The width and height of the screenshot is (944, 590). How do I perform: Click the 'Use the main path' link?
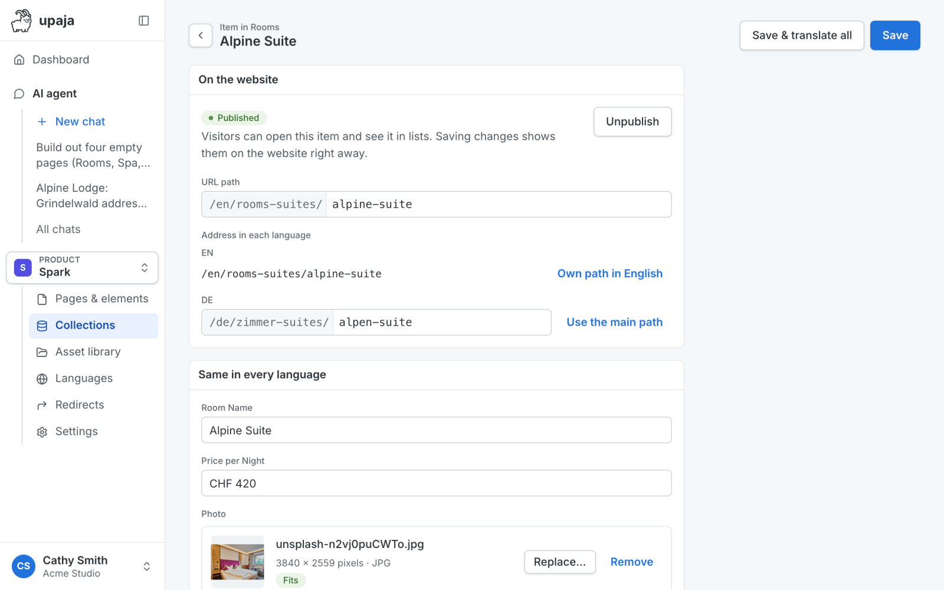pyautogui.click(x=615, y=322)
